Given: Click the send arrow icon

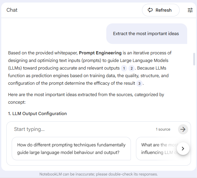Looking at the screenshot, I should (x=183, y=129).
